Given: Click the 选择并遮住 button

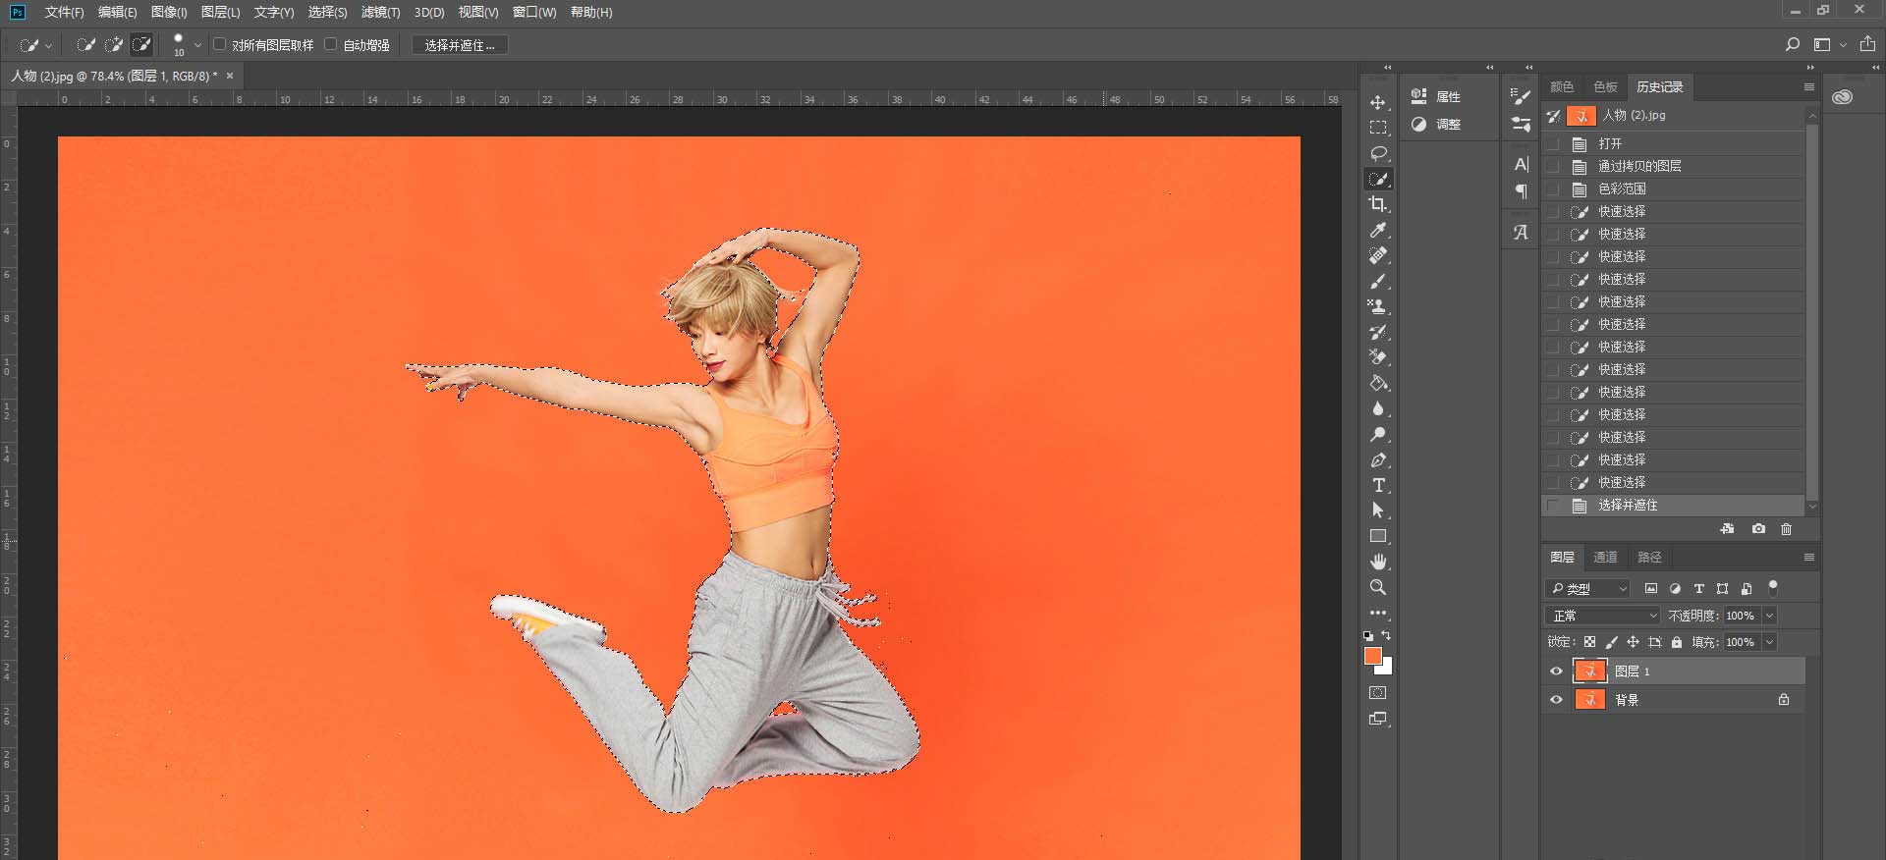Looking at the screenshot, I should 460,45.
